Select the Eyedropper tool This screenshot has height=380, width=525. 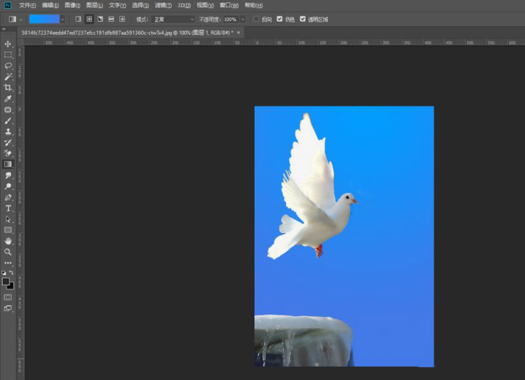click(x=9, y=98)
